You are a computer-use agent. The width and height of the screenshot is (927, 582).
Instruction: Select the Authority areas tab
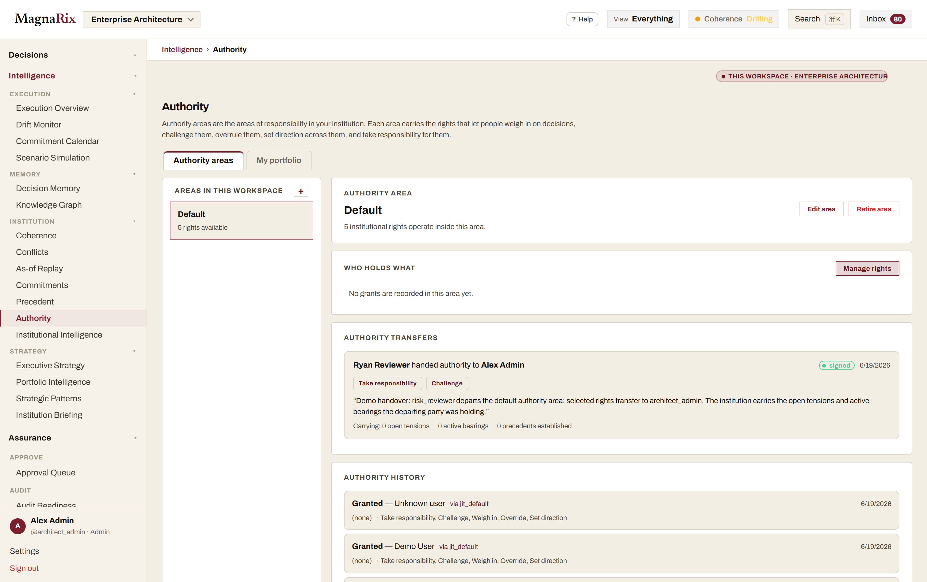(x=203, y=161)
